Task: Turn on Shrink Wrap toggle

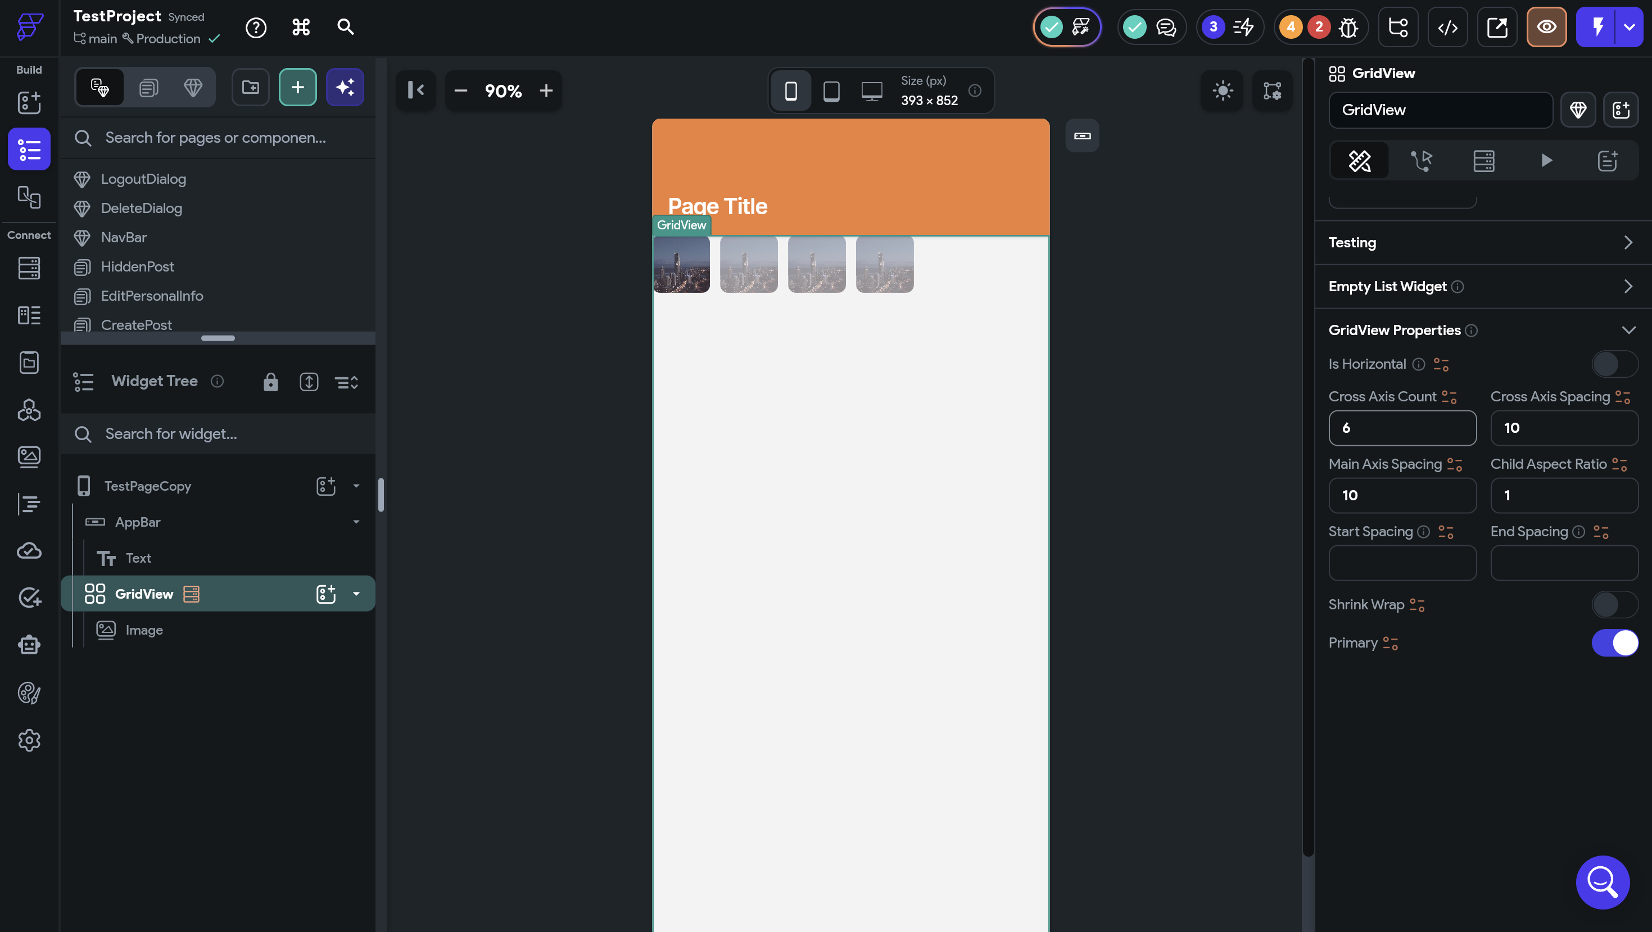Action: pos(1614,605)
